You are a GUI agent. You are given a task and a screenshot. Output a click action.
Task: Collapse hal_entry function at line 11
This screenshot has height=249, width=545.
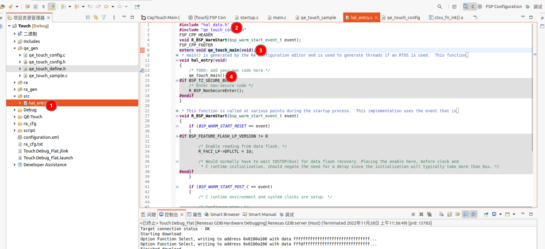[x=177, y=60]
